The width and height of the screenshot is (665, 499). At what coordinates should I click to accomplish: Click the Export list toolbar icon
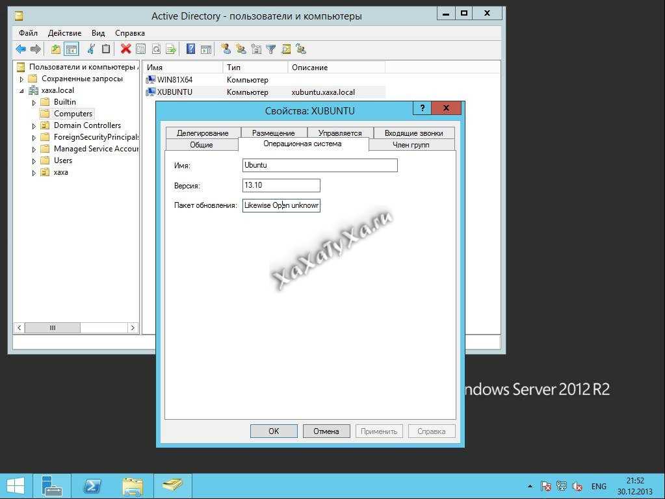pos(171,49)
